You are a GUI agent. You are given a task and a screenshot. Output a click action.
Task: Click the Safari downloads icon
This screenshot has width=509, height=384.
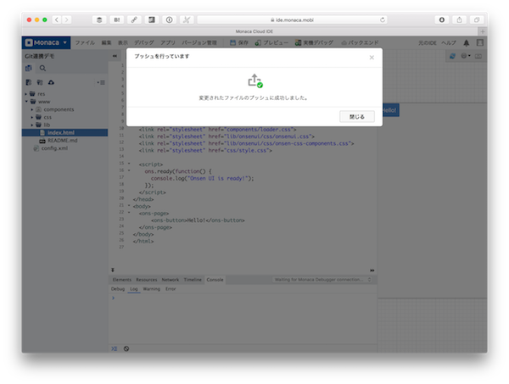pos(442,19)
